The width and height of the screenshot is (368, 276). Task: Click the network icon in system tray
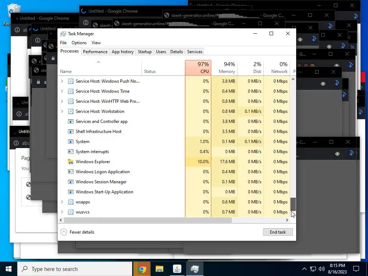coord(313,269)
